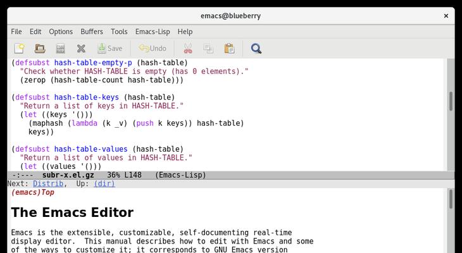
Task: Click the Undo toolbar button
Action: click(153, 48)
